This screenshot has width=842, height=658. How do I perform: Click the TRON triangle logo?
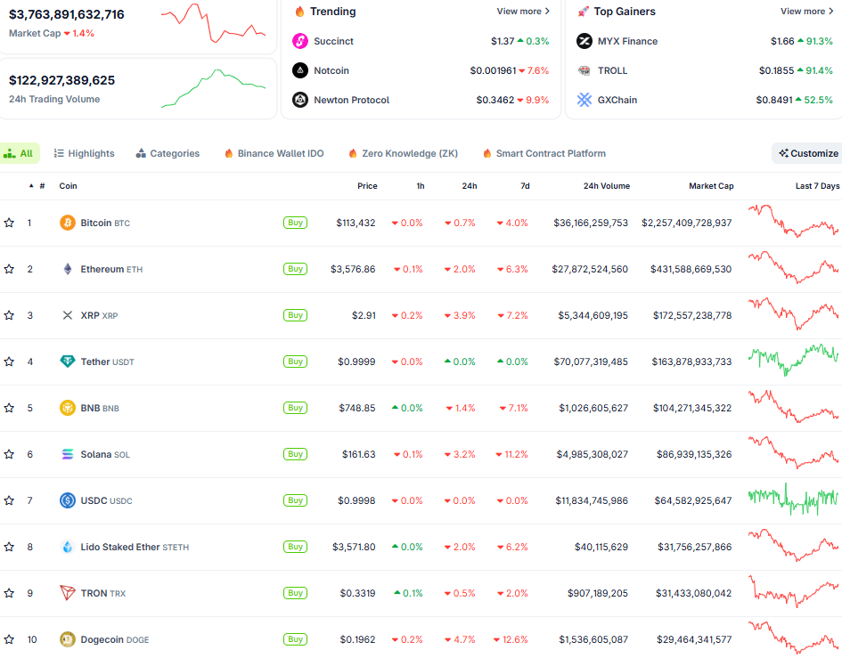65,593
